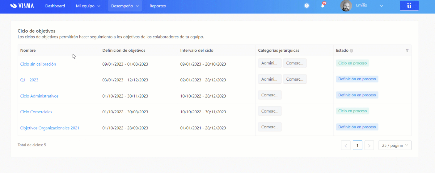The image size is (435, 173).
Task: Go to previous page arrow
Action: pos(346,145)
